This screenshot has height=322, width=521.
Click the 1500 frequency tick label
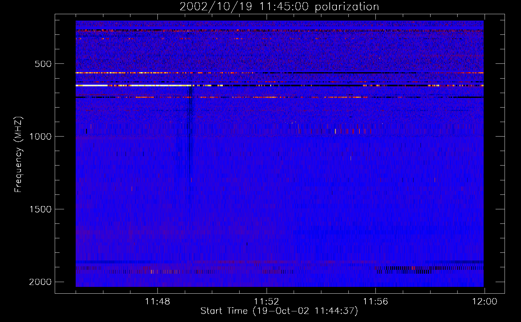pos(40,209)
